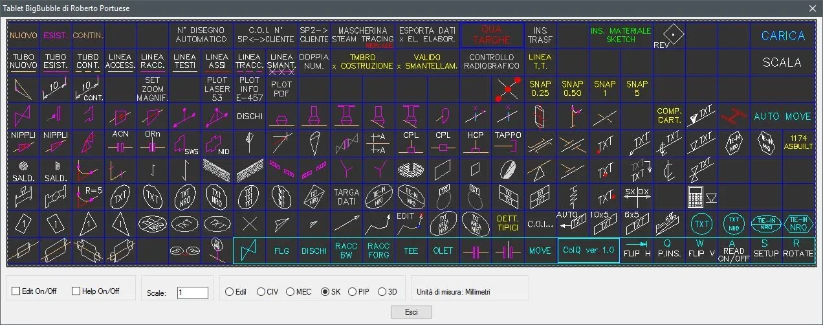Screen dimensions: 823x325
Task: Select the 1174 ASBUILT hexagon tag
Action: 798,141
